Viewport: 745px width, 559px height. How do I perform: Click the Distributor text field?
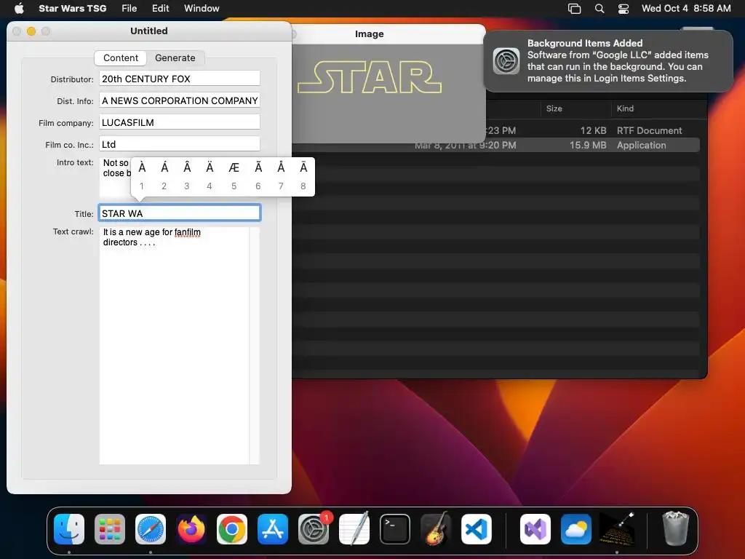click(180, 79)
